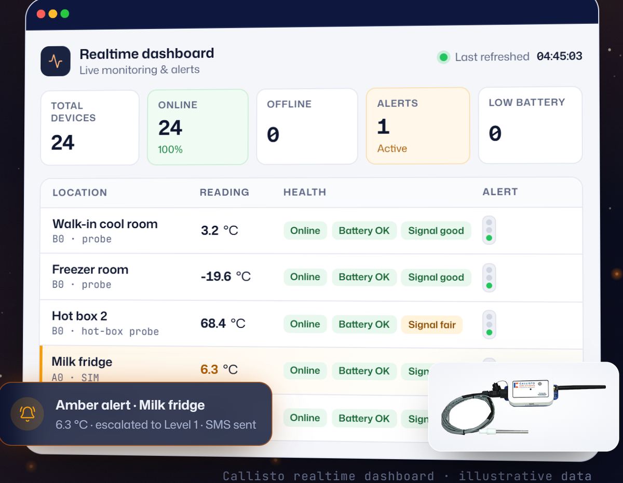Click Online badge in Milk fridge row

(x=305, y=370)
